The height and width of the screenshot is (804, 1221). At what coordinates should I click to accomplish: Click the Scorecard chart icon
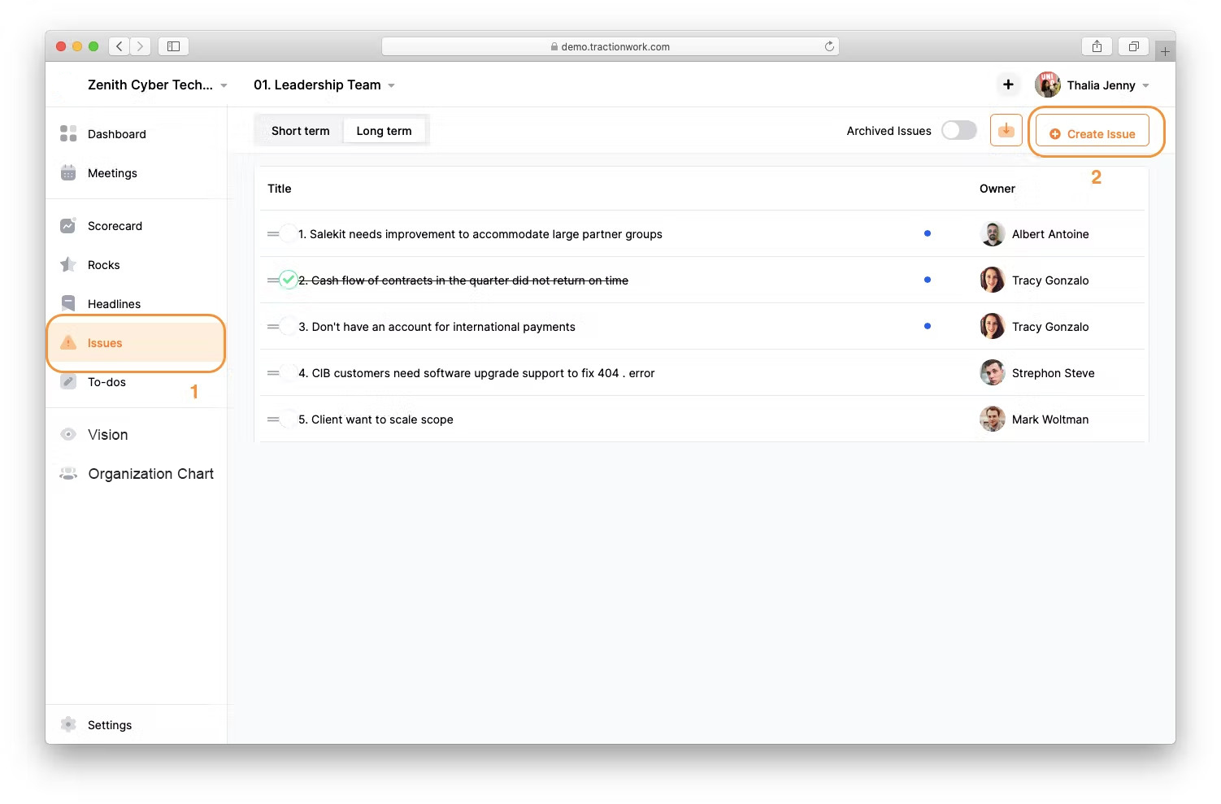68,225
